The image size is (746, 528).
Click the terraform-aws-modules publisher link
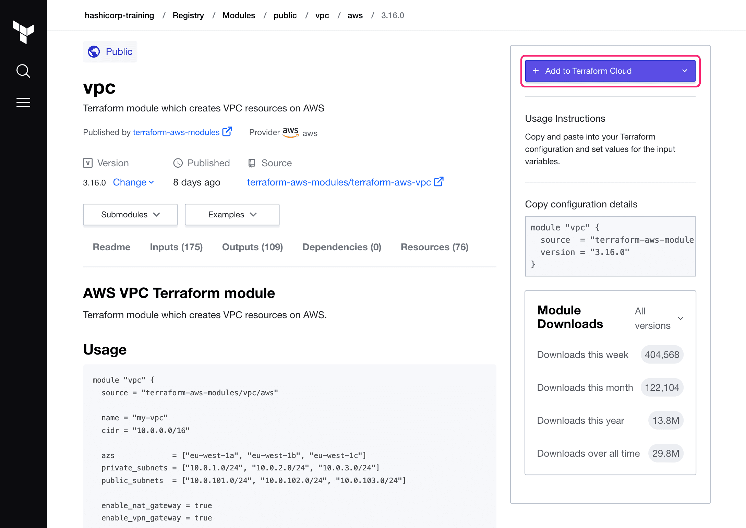click(175, 133)
